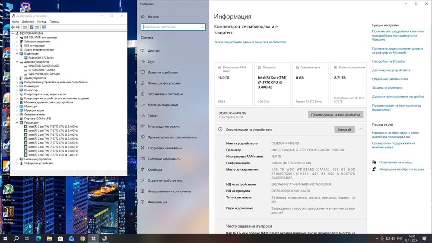432x243 pixels.
Task: Open Google Chrome in the taskbar
Action: pos(83,239)
